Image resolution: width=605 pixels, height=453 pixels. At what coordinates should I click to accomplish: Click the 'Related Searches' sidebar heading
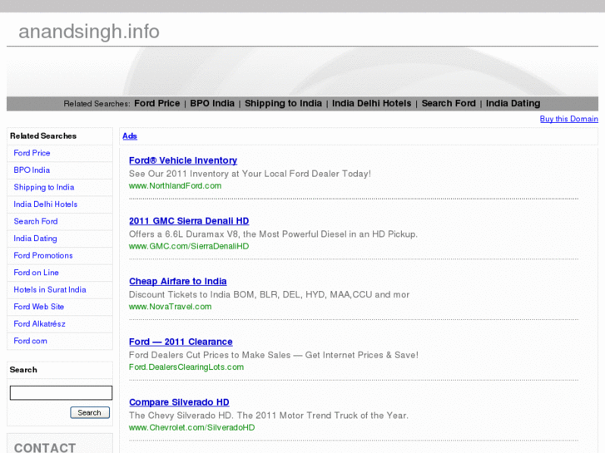[x=43, y=136]
